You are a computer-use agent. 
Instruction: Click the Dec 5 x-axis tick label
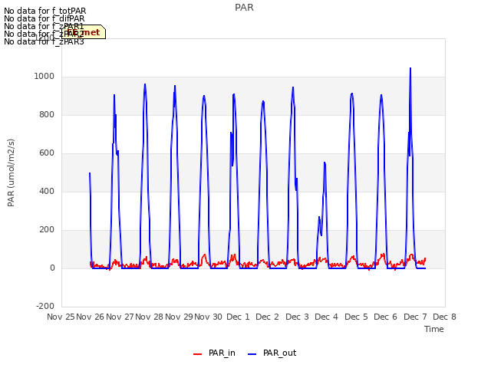(356, 317)
